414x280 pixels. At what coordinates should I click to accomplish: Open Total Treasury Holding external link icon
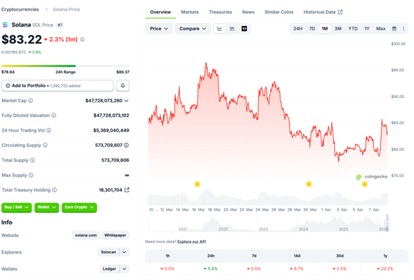pyautogui.click(x=127, y=190)
